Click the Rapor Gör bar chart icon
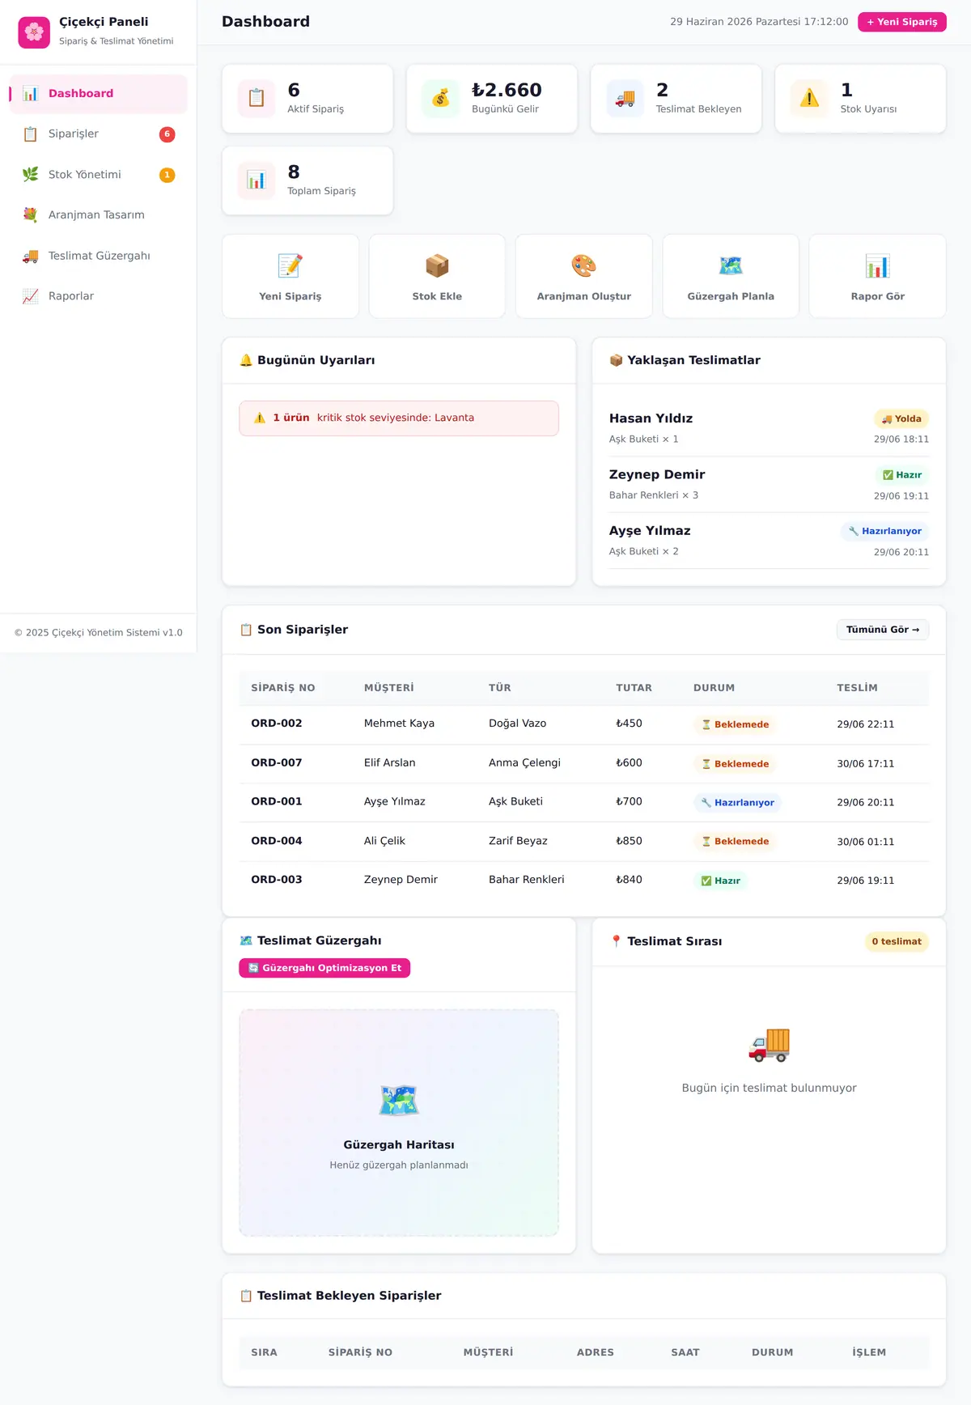The width and height of the screenshot is (971, 1405). [x=878, y=265]
